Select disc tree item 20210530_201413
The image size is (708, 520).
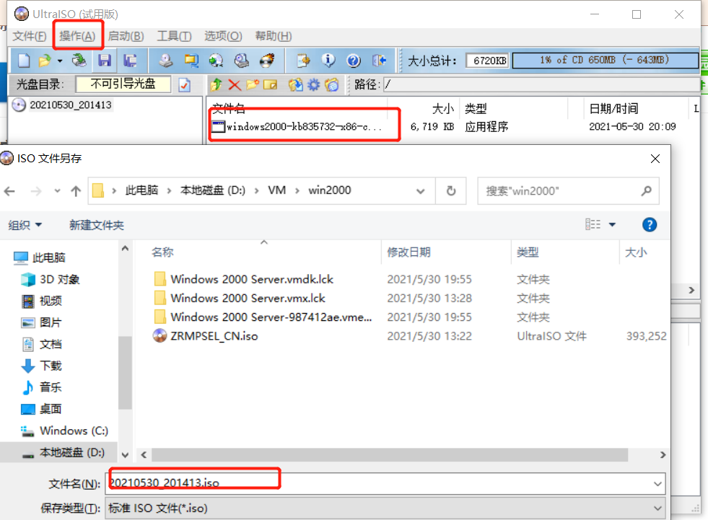click(71, 105)
